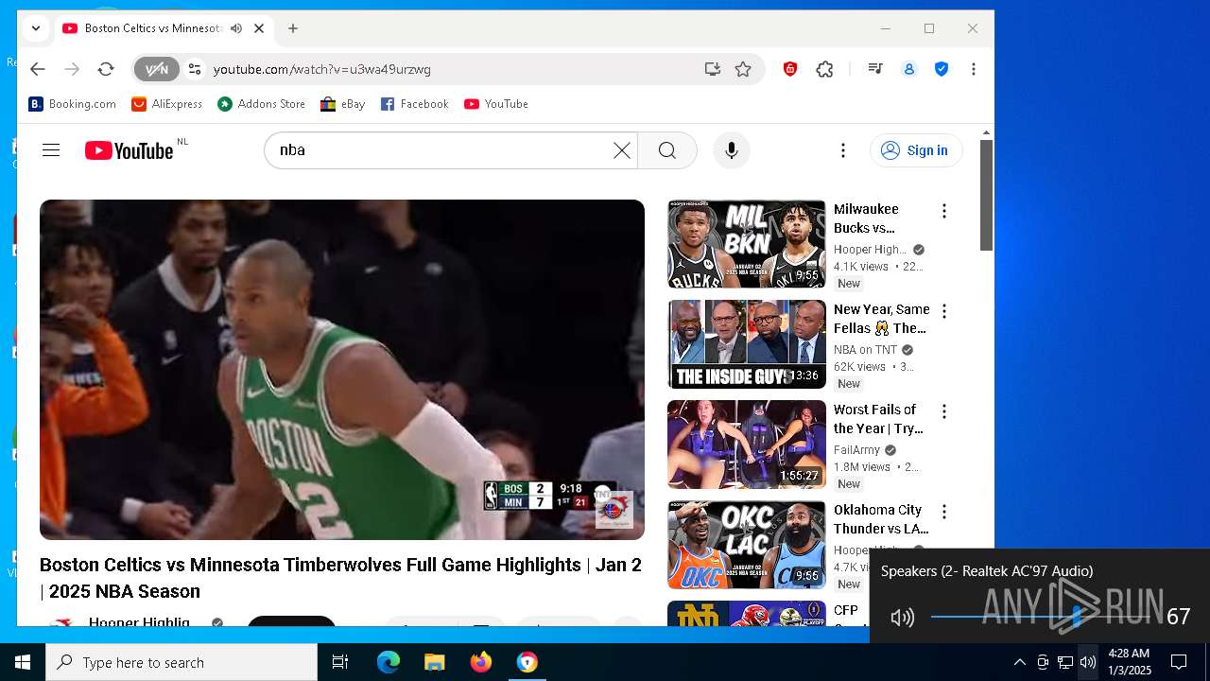The image size is (1210, 681).
Task: Open The Inside Guys video thumbnail
Action: pos(747,344)
